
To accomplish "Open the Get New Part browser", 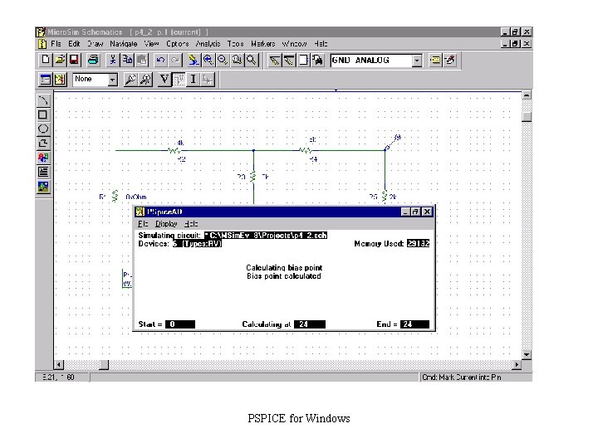I will tap(317, 60).
